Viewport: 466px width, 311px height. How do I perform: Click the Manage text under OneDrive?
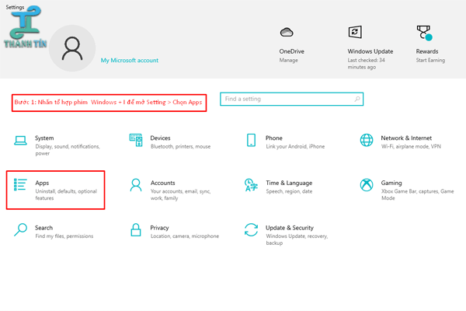289,60
